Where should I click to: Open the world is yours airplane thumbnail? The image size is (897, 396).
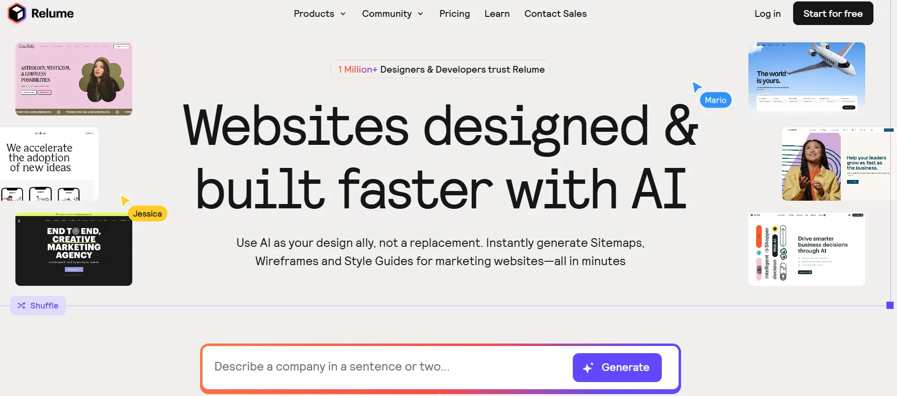click(807, 77)
